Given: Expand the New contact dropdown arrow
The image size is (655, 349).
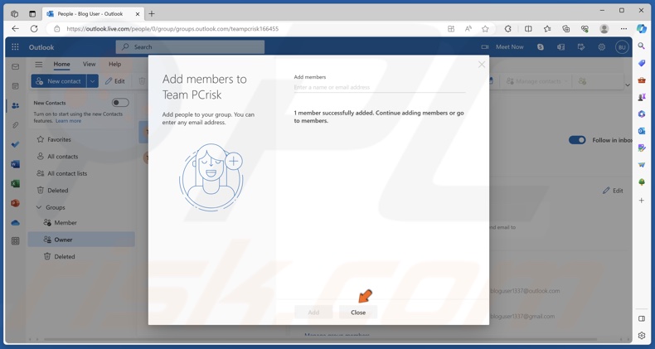Looking at the screenshot, I should pyautogui.click(x=92, y=81).
